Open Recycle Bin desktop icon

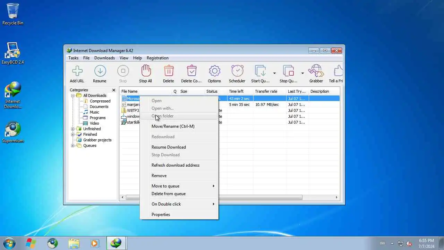pos(13,14)
